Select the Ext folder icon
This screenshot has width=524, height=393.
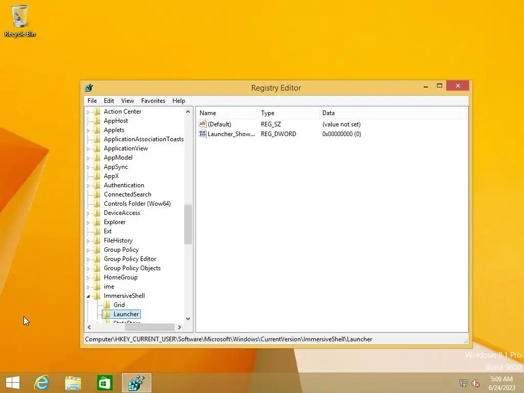click(97, 231)
